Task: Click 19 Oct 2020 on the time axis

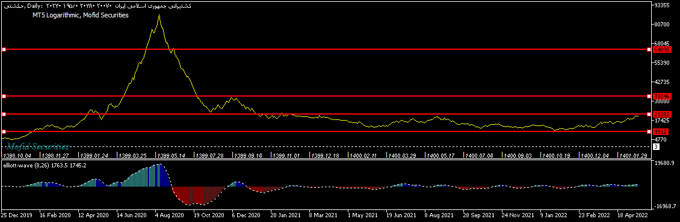Action: (209, 214)
